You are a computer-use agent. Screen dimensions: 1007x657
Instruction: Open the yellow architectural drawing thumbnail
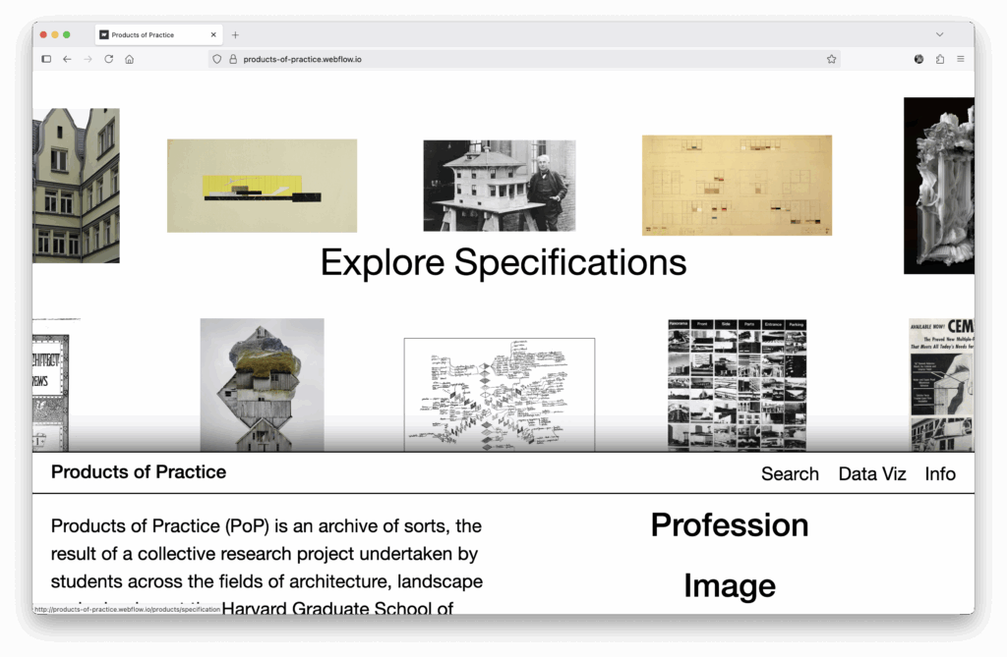(262, 186)
